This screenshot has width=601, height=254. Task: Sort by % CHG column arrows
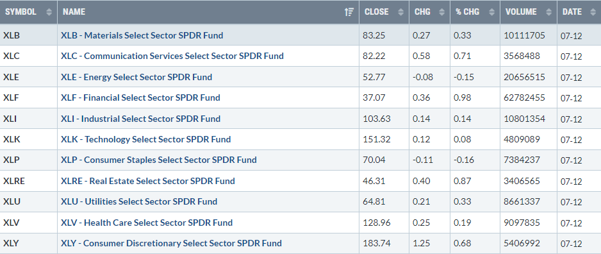pyautogui.click(x=492, y=12)
